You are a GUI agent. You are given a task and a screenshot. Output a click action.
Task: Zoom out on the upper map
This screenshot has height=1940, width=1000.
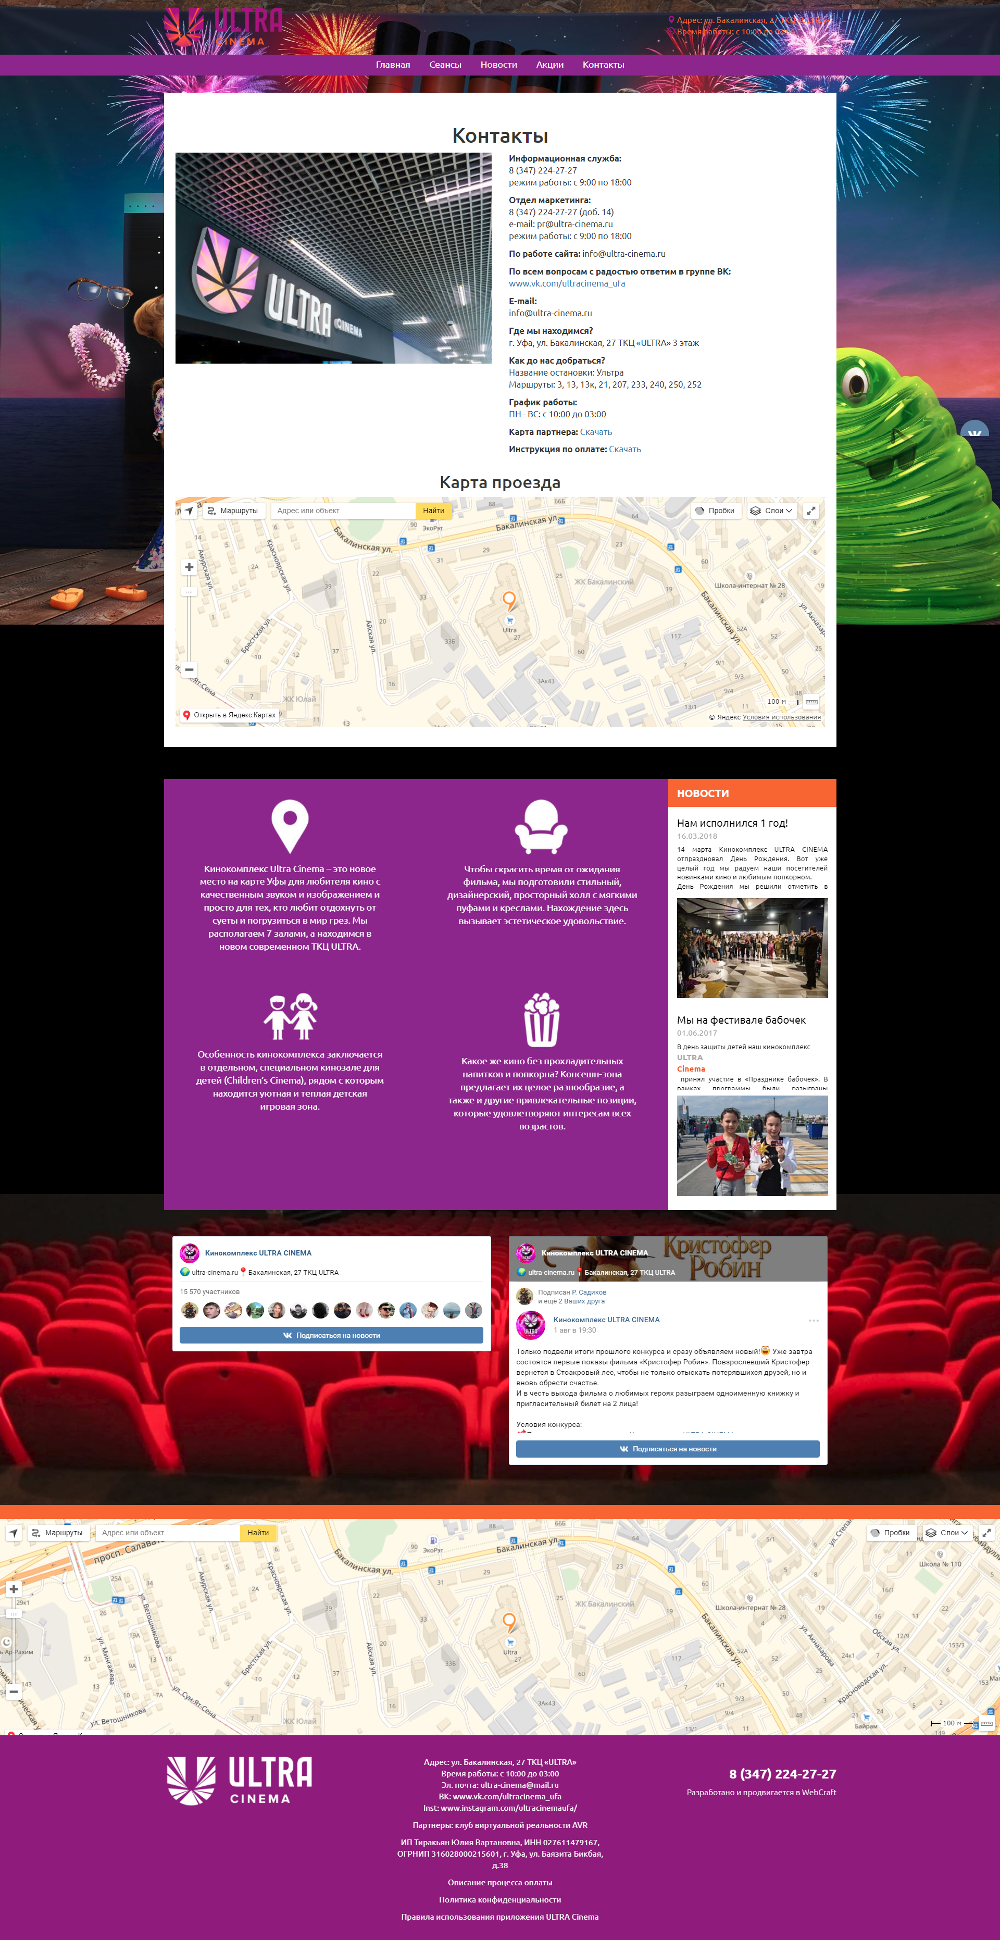coord(189,669)
